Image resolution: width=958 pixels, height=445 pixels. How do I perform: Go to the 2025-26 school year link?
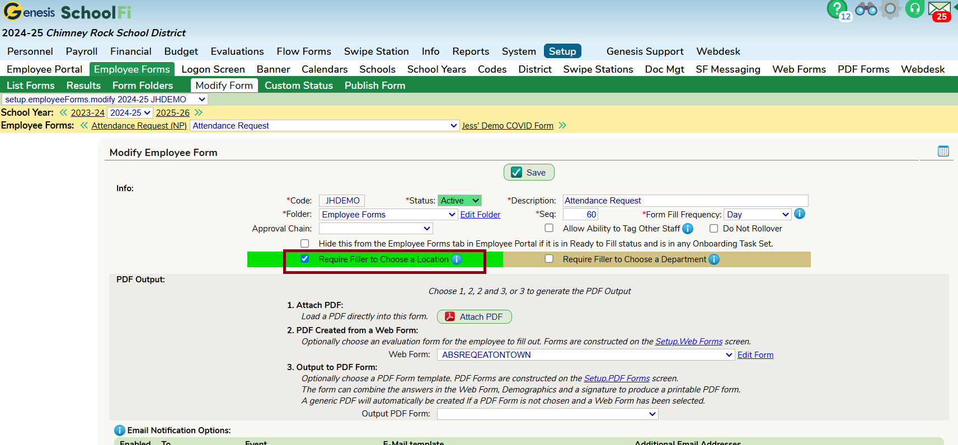172,112
